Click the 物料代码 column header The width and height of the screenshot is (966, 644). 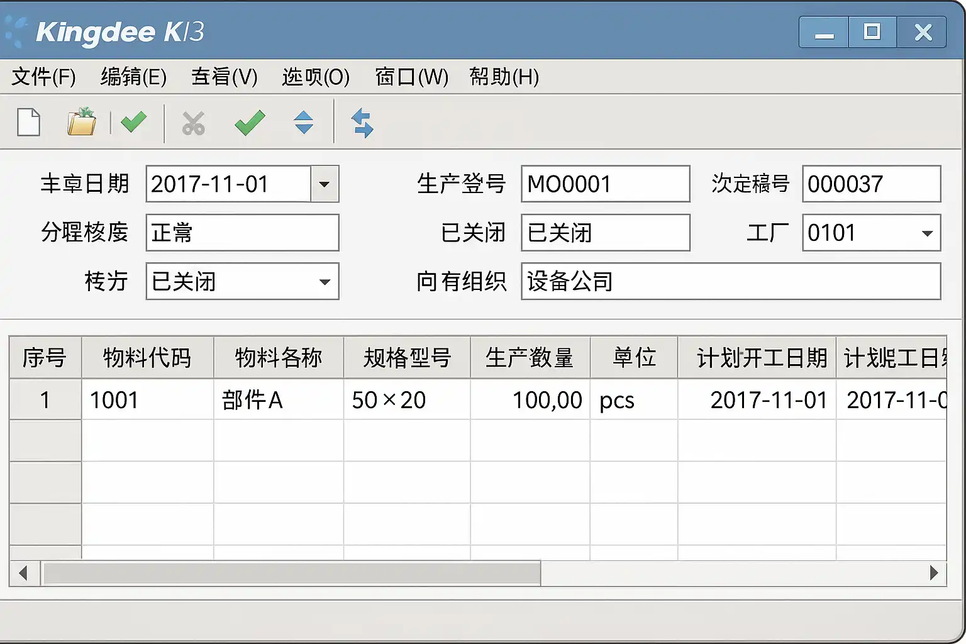coord(148,357)
